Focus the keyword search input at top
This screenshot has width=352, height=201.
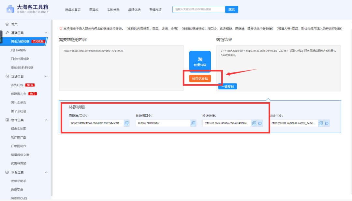coord(198,9)
